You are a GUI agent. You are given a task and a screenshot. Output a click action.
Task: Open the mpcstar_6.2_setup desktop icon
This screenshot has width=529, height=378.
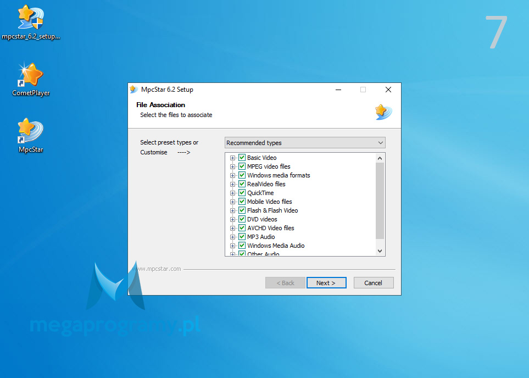[x=31, y=23]
